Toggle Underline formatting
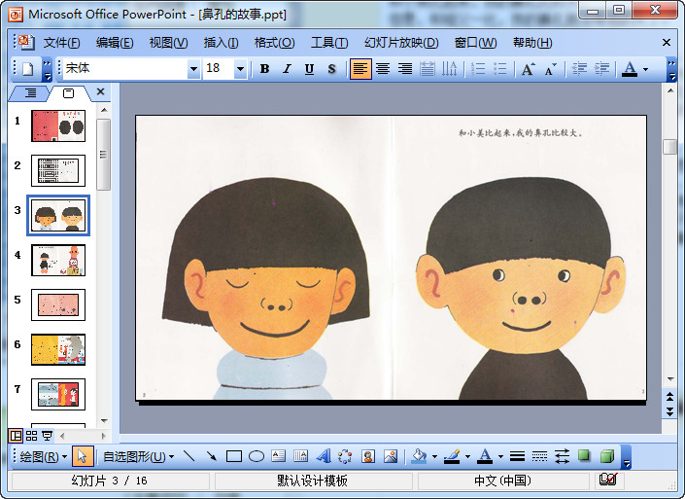This screenshot has height=499, width=685. point(309,69)
